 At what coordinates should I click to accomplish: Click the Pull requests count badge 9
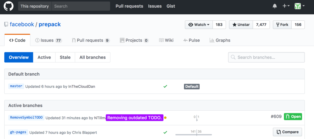click(x=107, y=41)
